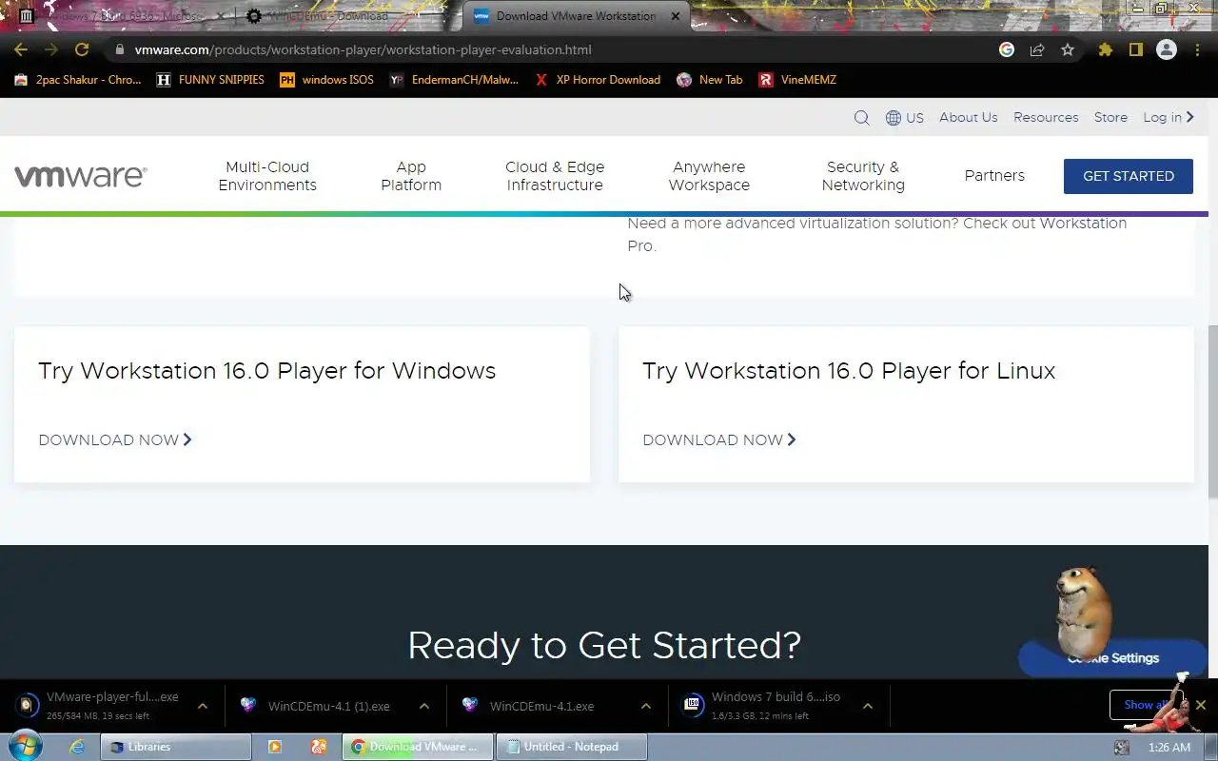This screenshot has height=761, width=1218.
Task: Open Chrome's three-dot menu
Action: (1198, 49)
